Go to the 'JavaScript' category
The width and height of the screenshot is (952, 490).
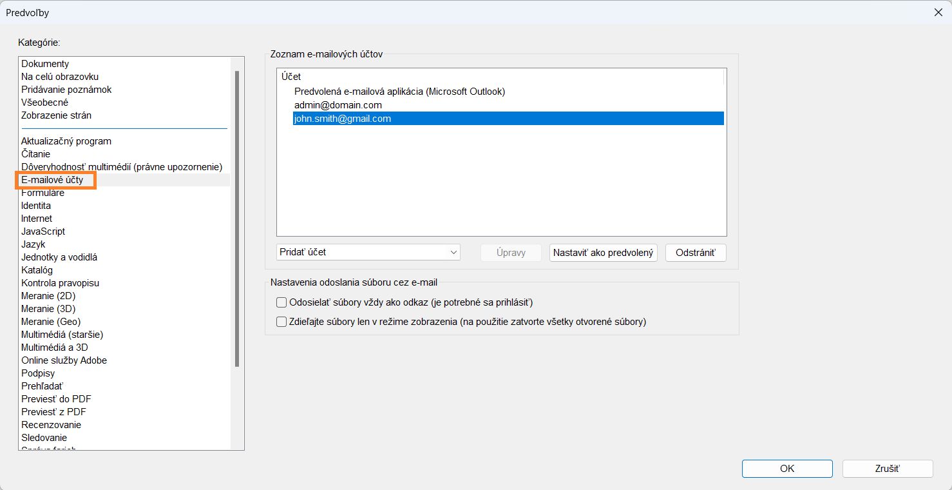pyautogui.click(x=43, y=231)
